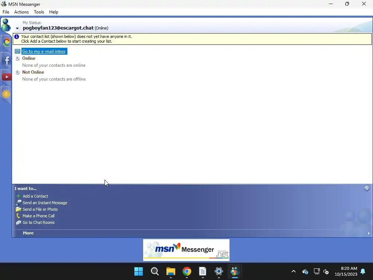This screenshot has height=280, width=373.
Task: Show hidden system tray icons
Action: pyautogui.click(x=294, y=271)
